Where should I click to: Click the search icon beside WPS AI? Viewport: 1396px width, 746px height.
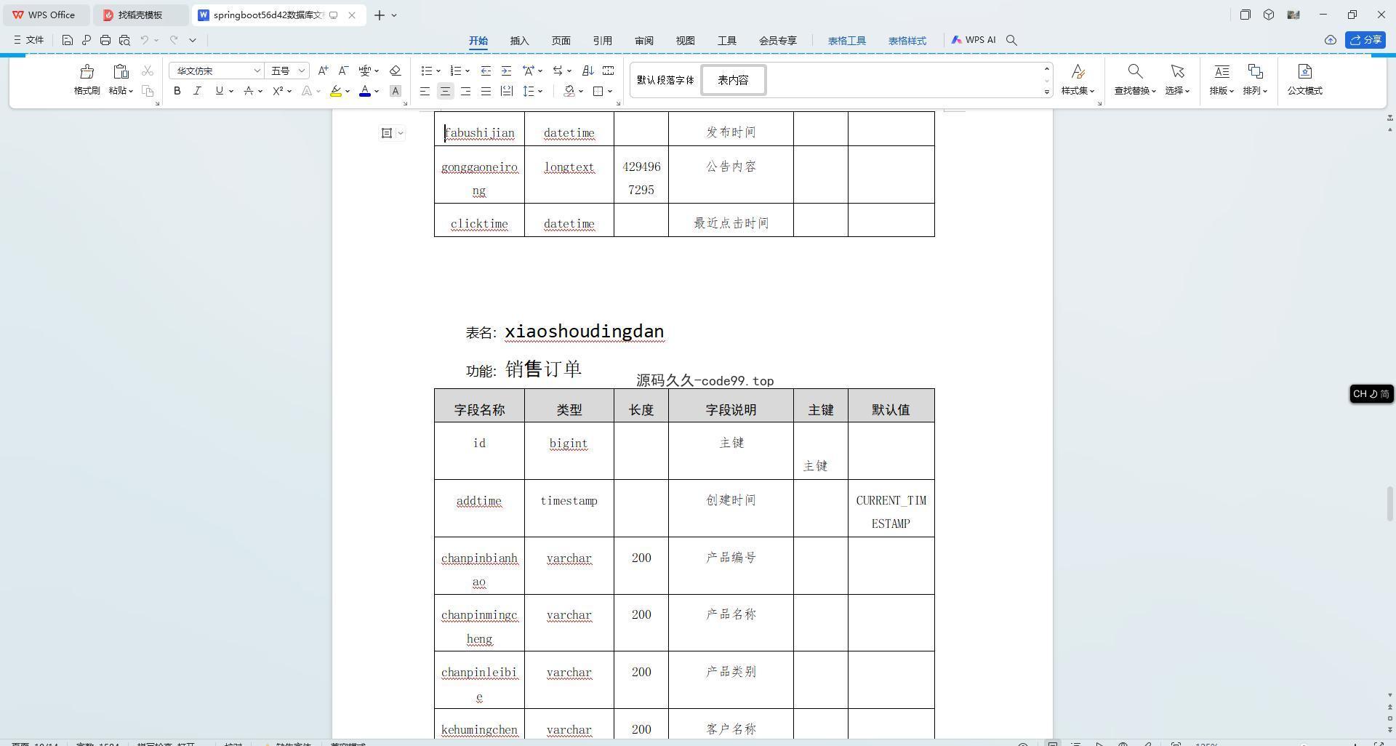pyautogui.click(x=1011, y=40)
